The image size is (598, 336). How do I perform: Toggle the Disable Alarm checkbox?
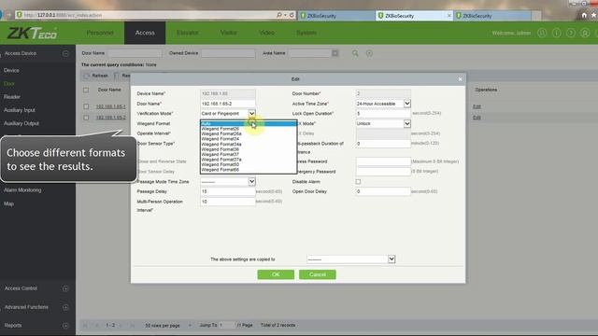point(358,182)
